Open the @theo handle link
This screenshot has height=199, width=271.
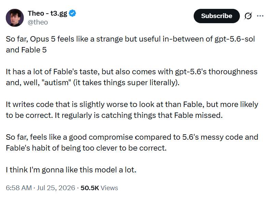pos(38,22)
